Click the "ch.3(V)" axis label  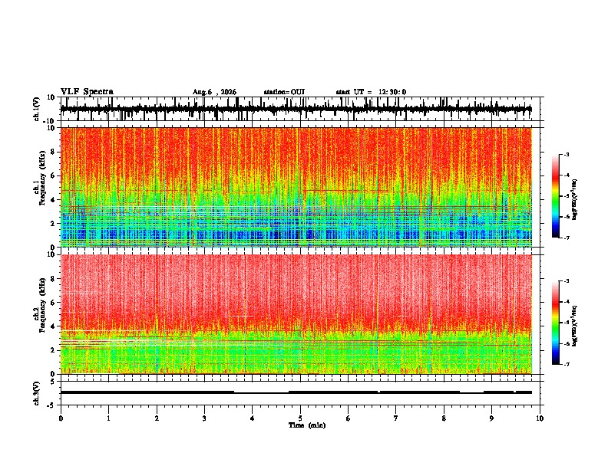pos(37,394)
